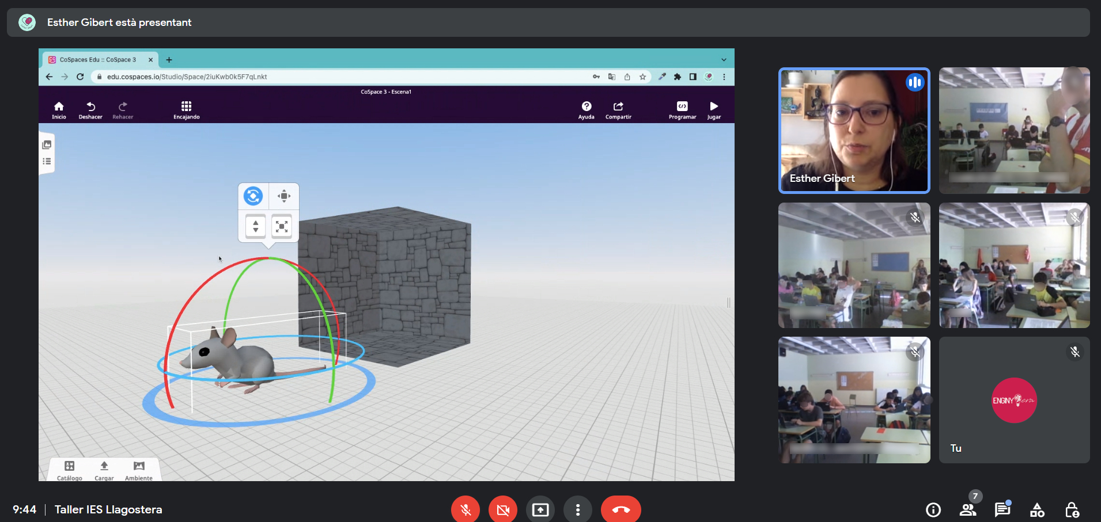Open the scenes panel icon on left sidebar
The image size is (1101, 522).
(x=47, y=145)
